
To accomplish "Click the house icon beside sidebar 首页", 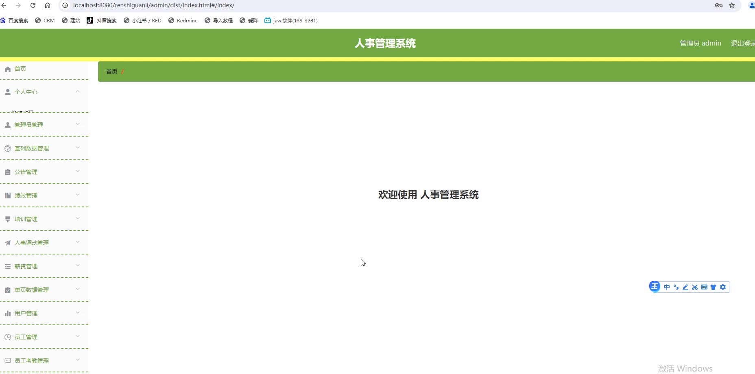I will (8, 69).
